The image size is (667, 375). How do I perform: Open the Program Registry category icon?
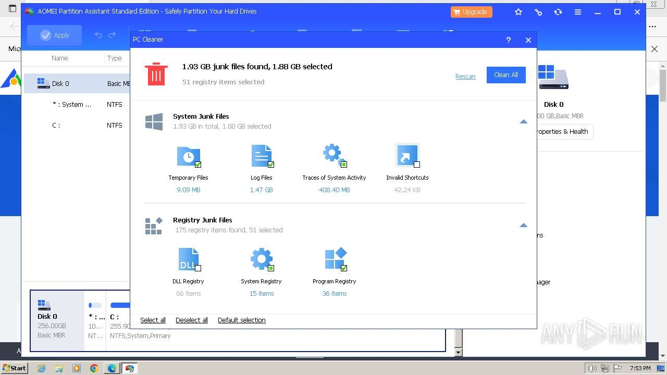(x=335, y=259)
